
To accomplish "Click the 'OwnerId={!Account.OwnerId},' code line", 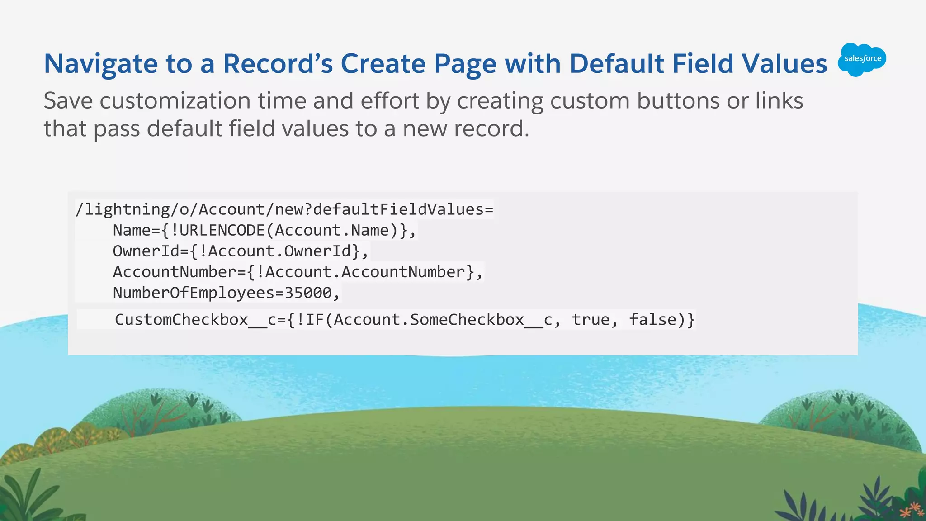I will (241, 251).
